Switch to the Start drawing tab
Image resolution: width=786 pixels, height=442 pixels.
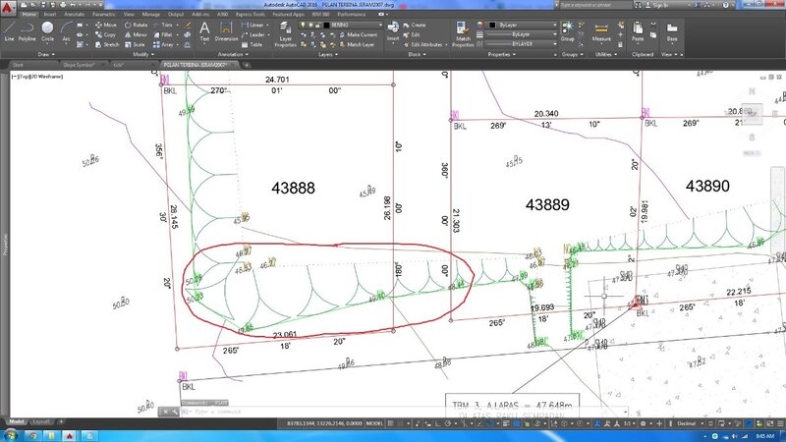pos(17,65)
